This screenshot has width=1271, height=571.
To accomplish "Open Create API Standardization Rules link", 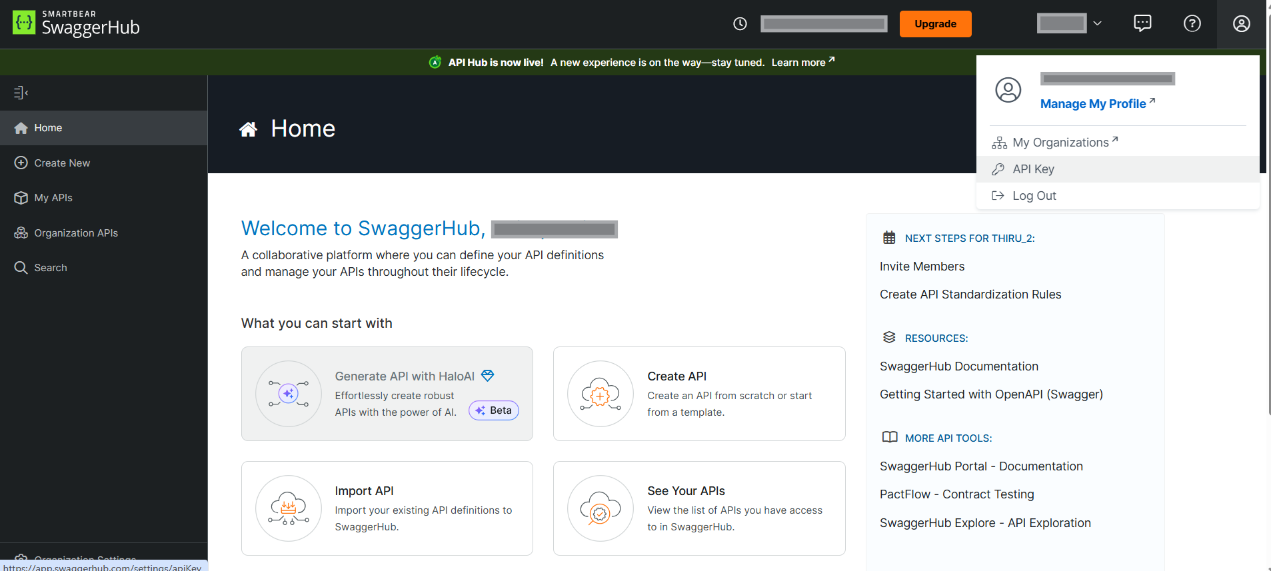I will (x=970, y=294).
